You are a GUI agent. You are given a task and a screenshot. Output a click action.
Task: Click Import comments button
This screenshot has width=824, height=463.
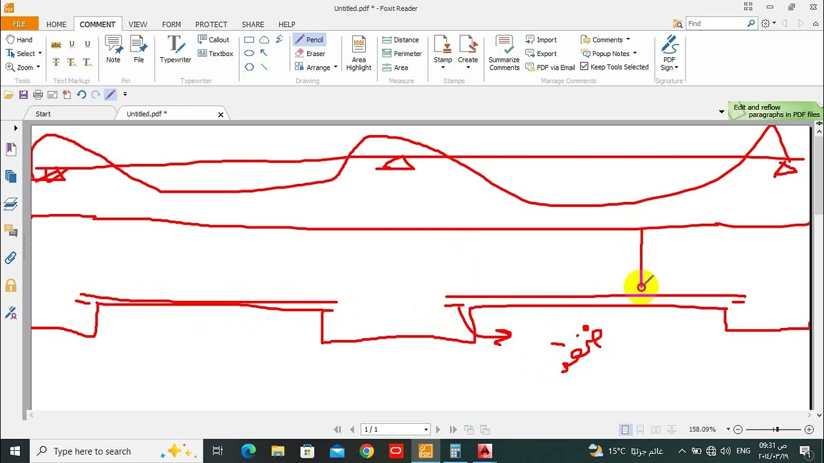pyautogui.click(x=541, y=39)
